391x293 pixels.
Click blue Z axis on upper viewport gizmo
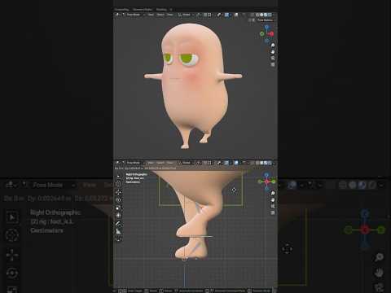(x=266, y=27)
